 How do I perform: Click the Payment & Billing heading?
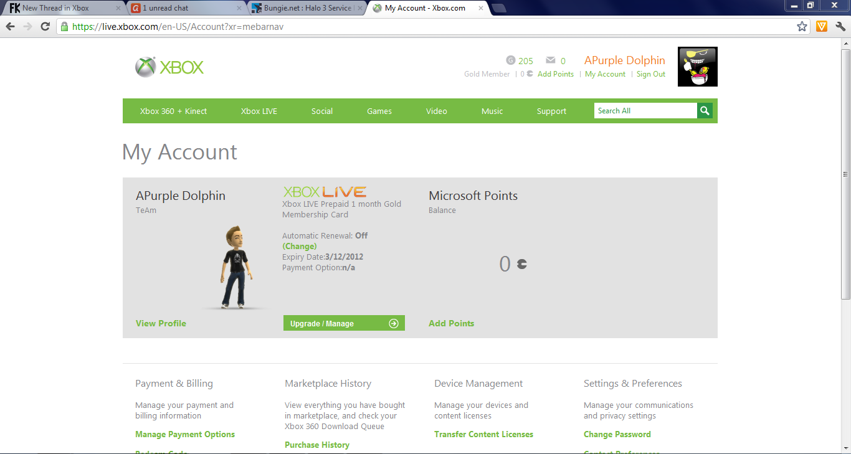coord(174,384)
